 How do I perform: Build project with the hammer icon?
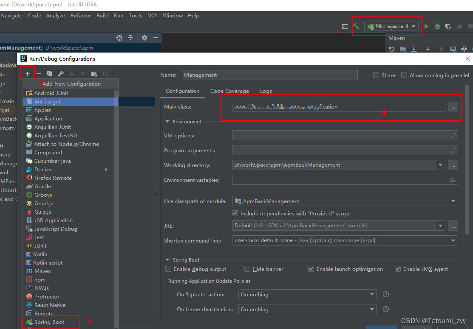[356, 26]
